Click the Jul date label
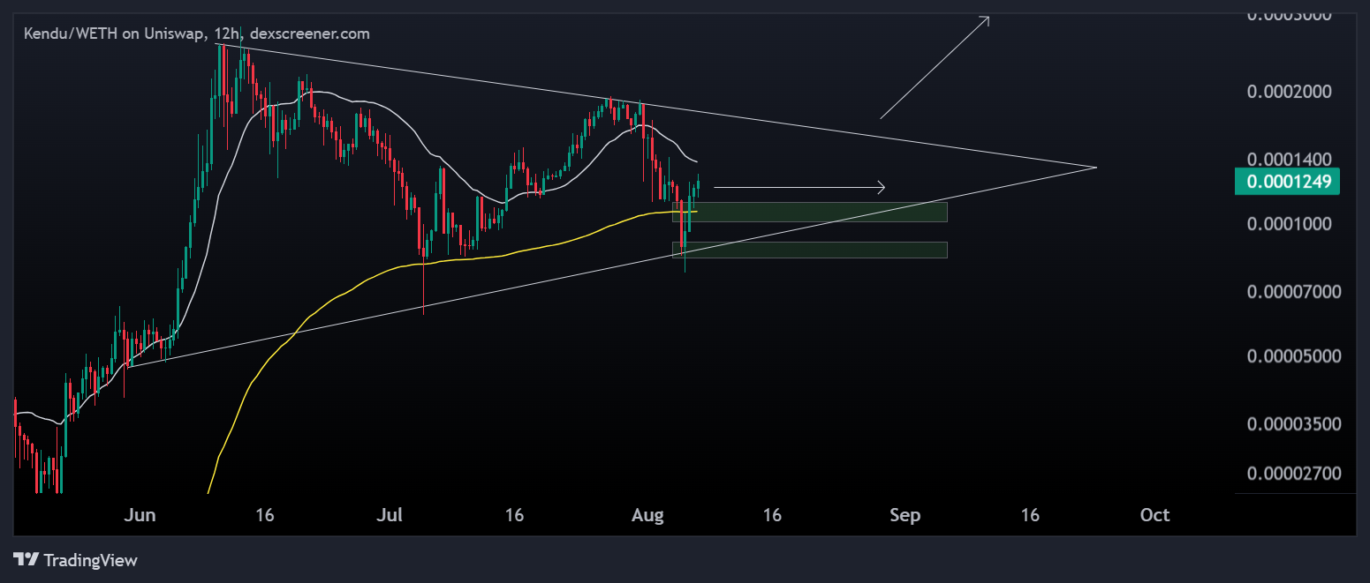Screen dimensions: 1370x583 [390, 515]
